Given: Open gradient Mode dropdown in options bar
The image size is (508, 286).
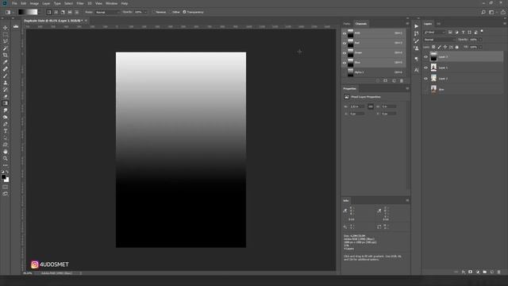Looking at the screenshot, I should pos(108,12).
